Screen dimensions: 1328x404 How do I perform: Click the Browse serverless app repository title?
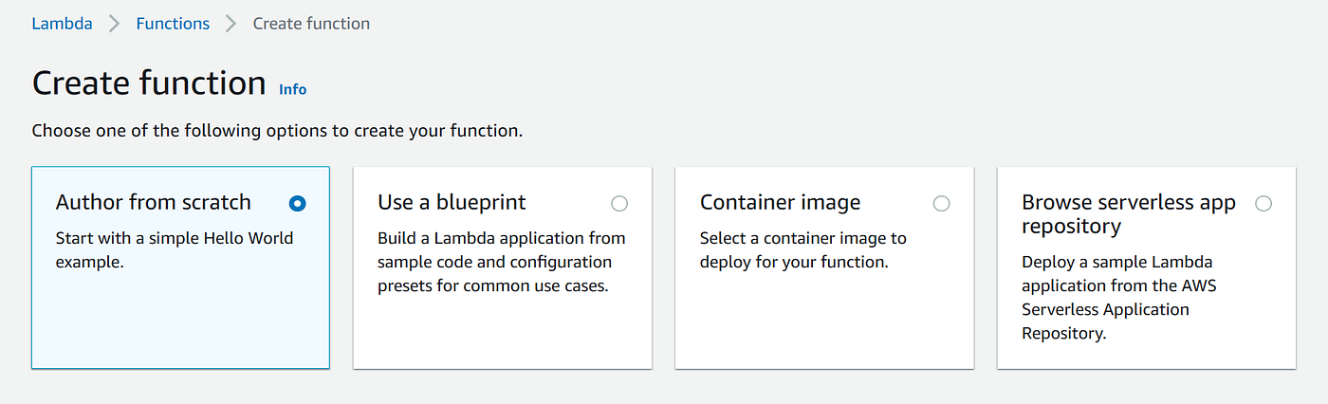1128,214
